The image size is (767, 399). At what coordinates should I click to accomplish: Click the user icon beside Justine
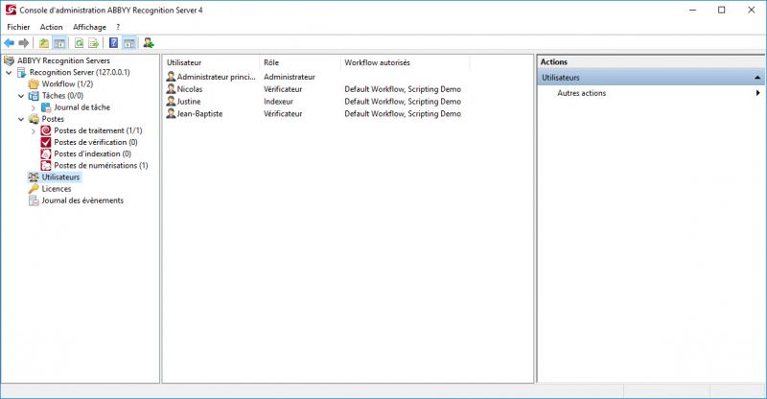[x=171, y=102]
